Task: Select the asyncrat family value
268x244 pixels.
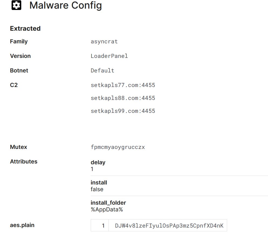Action: (x=104, y=41)
